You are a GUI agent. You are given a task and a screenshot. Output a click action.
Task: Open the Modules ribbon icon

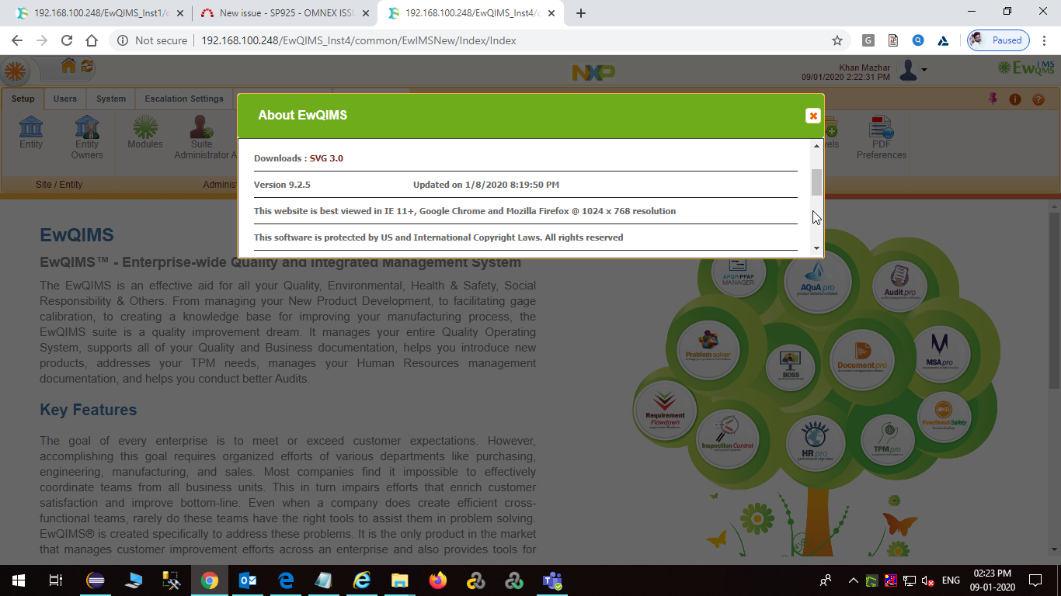145,132
